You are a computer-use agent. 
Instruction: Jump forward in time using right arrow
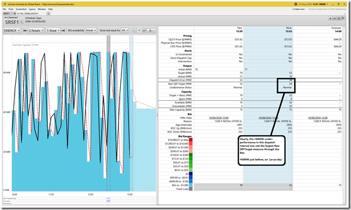[x=63, y=30]
